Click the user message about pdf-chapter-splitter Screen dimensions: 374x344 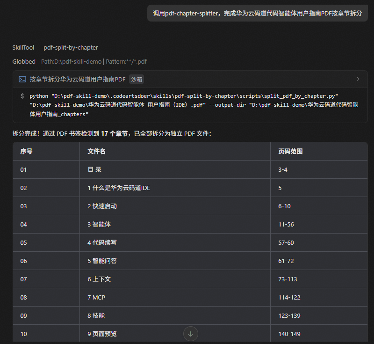tap(258, 14)
